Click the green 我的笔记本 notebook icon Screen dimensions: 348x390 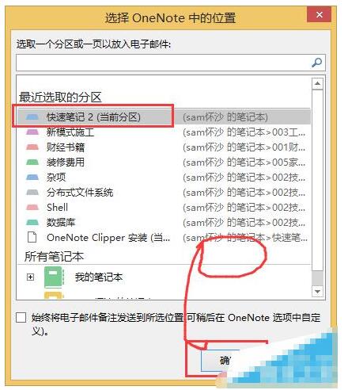(54, 277)
